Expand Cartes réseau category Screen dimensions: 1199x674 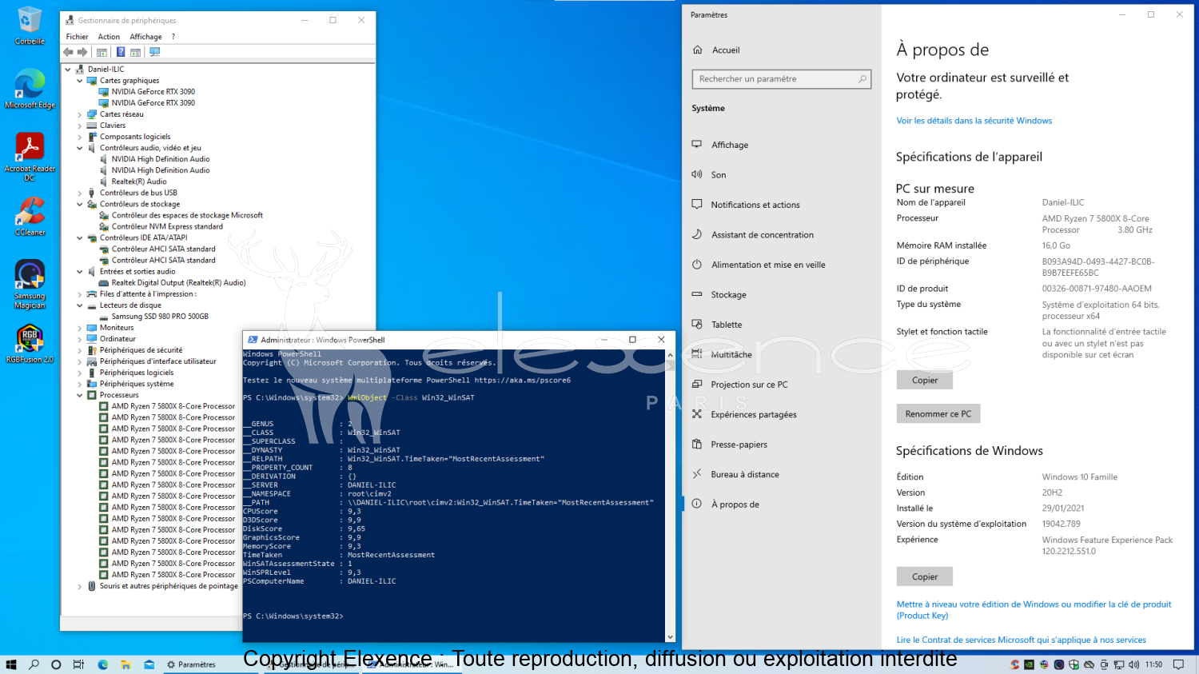coord(80,114)
